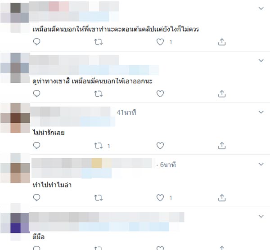
Task: Like the tweet starting with ดูท่าทางเขาสิ
Action: pyautogui.click(x=160, y=94)
